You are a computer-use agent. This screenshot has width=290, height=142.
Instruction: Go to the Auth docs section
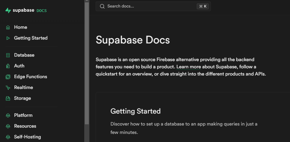point(19,66)
